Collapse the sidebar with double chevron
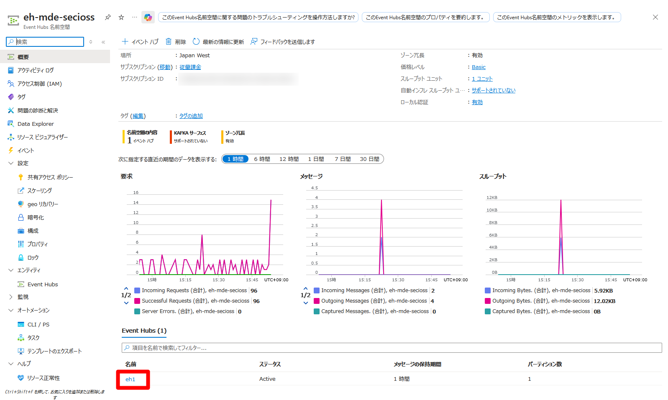 pyautogui.click(x=103, y=42)
